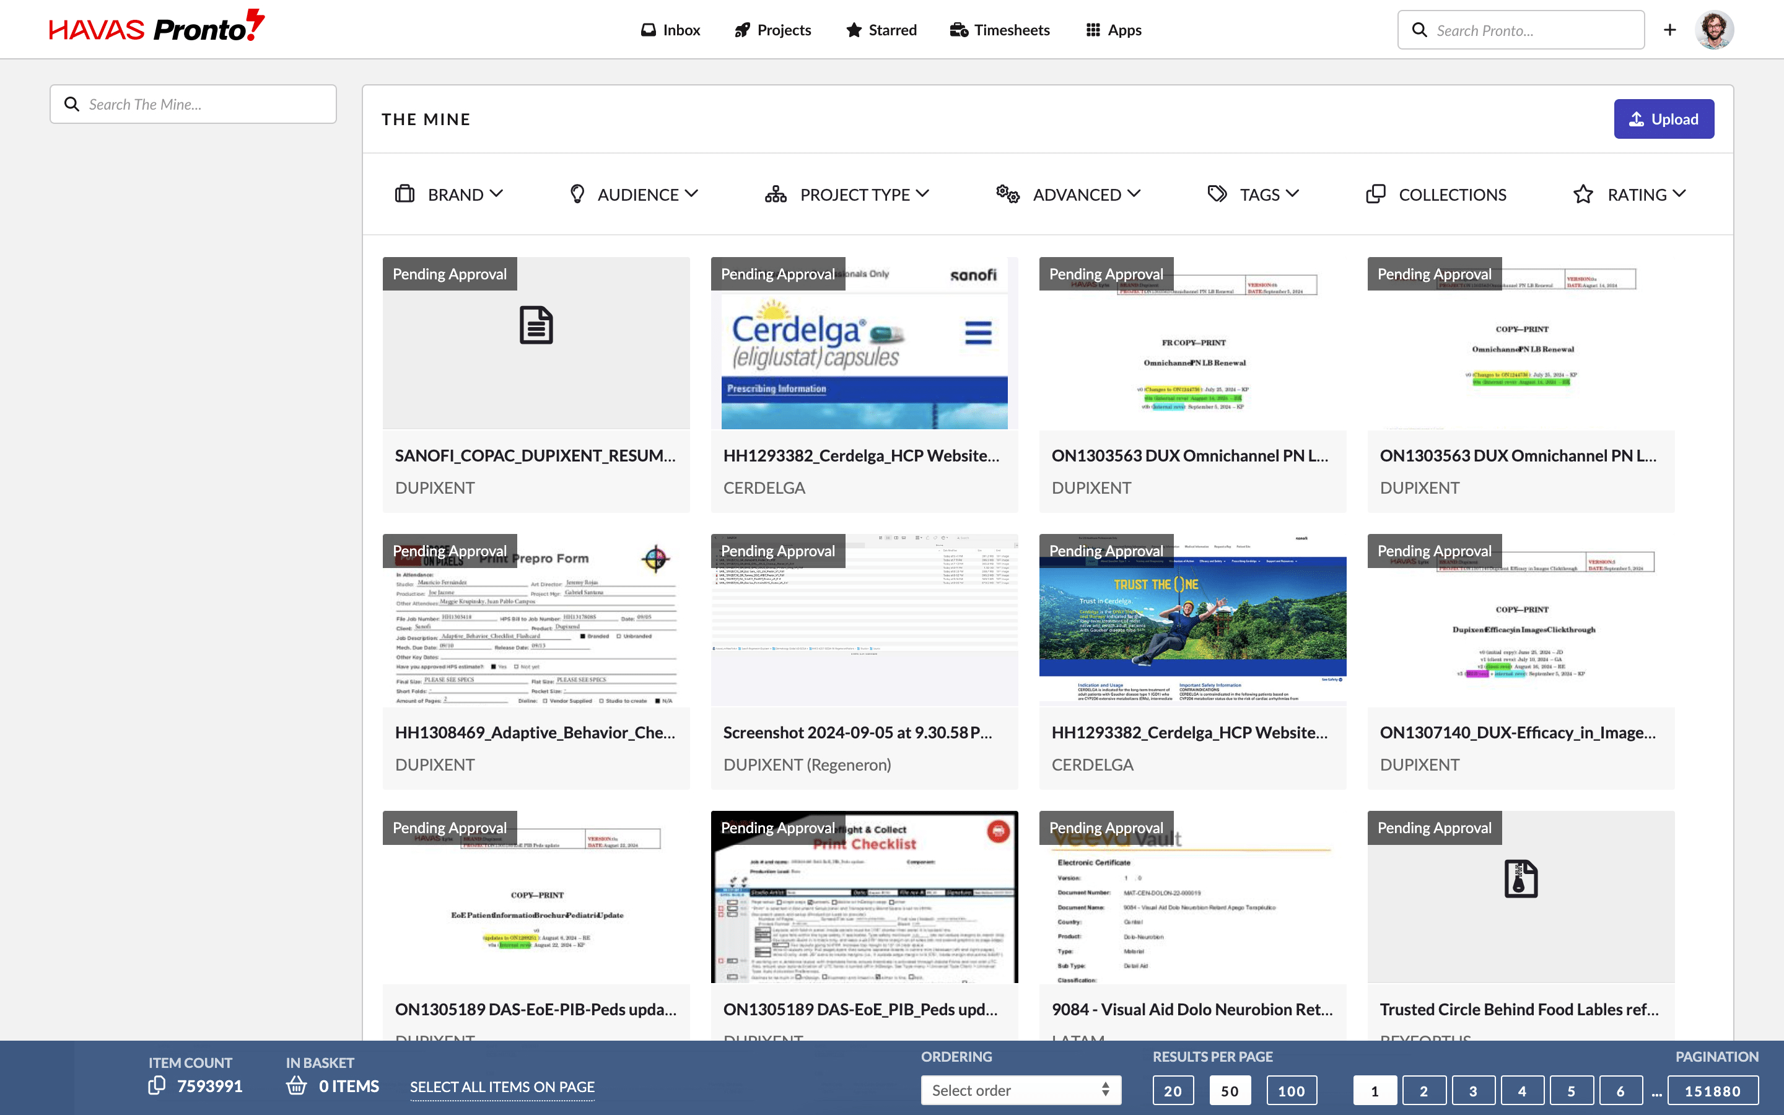Click the item count copy icon

pyautogui.click(x=157, y=1085)
